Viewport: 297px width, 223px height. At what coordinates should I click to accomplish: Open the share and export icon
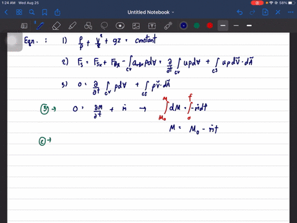(58, 12)
